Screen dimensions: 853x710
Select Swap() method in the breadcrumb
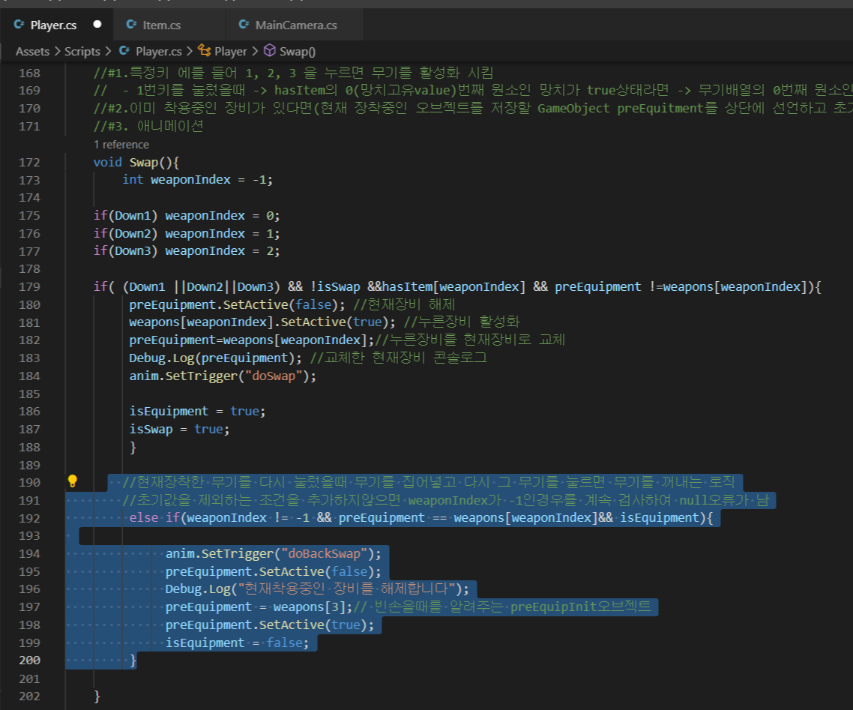click(297, 51)
